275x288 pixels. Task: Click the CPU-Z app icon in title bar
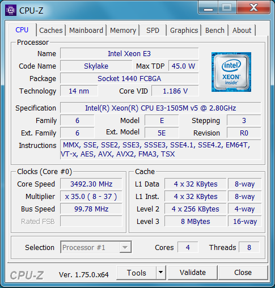11,10
